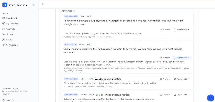215x102 pixels.
Task: Click the user name Jan Nicole Capelli
Action: (x=10, y=89)
